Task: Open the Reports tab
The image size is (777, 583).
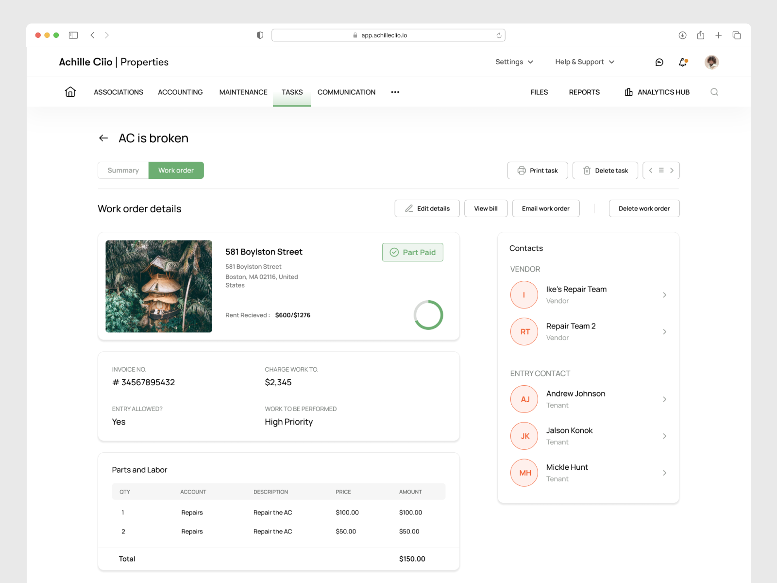Action: point(584,92)
